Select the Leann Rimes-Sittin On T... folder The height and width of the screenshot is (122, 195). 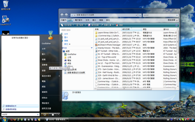(108, 33)
